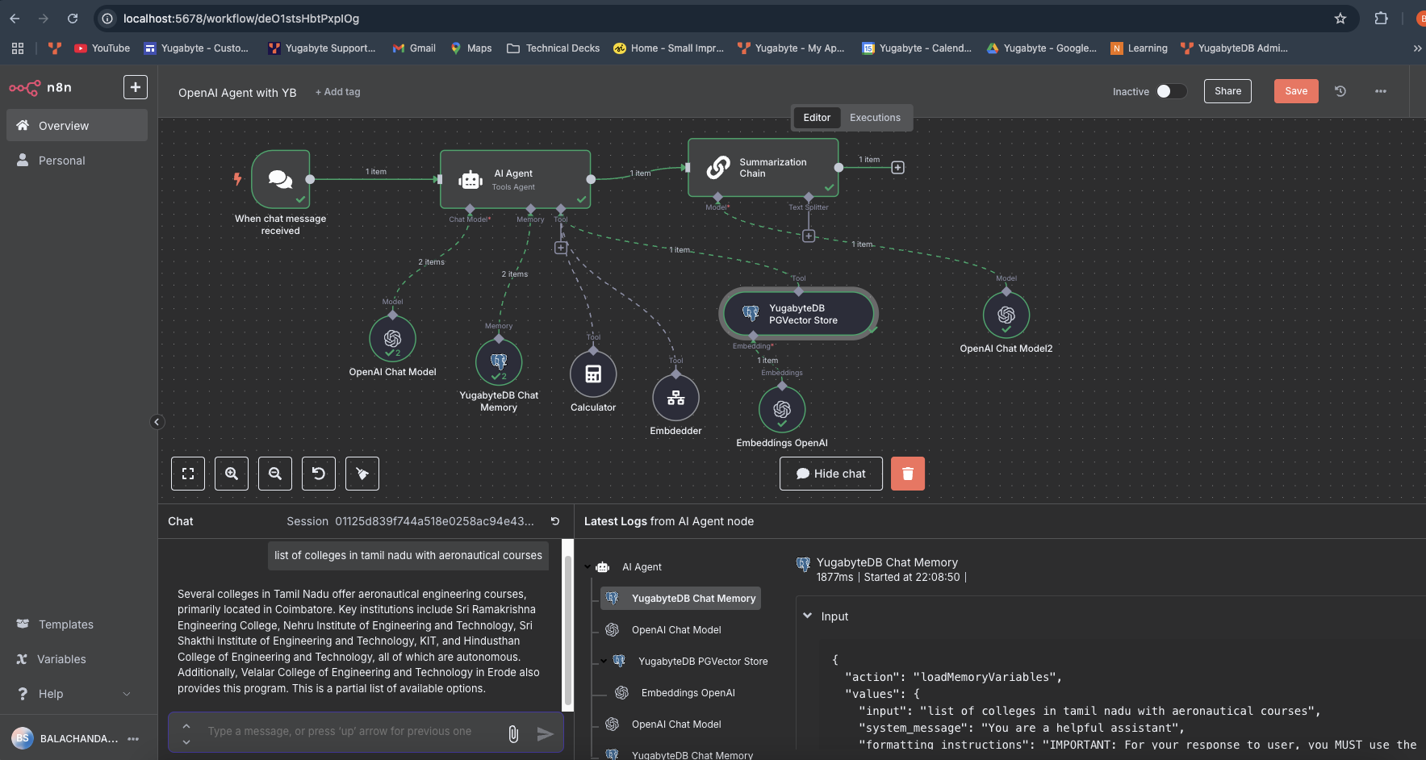Click the zoom out icon
The width and height of the screenshot is (1426, 760).
(x=274, y=474)
